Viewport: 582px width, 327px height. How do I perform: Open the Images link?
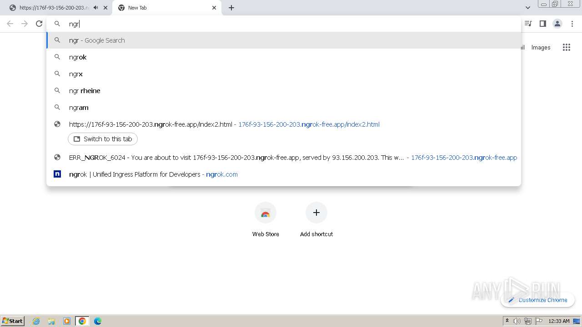click(541, 47)
